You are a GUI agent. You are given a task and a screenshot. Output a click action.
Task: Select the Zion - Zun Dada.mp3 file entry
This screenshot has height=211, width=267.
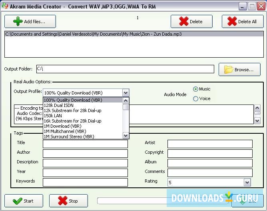pos(94,34)
